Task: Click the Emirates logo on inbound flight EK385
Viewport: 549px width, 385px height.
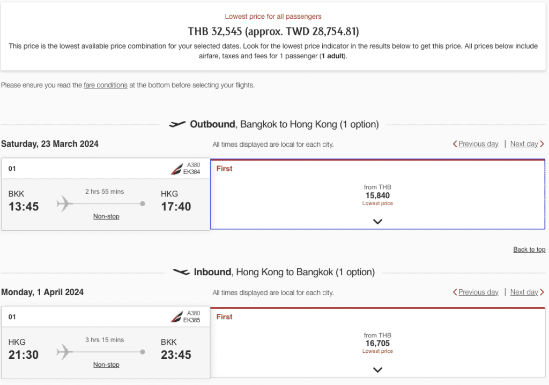Action: coord(176,318)
